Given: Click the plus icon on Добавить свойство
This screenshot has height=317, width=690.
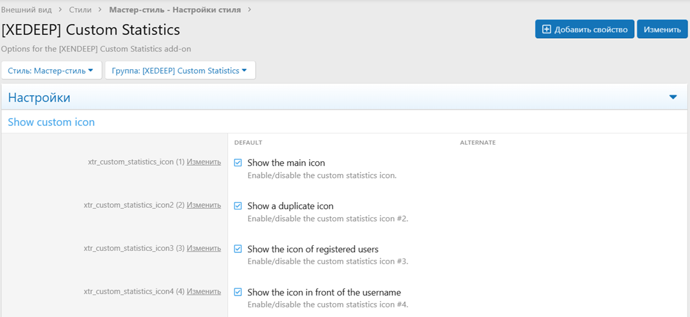Looking at the screenshot, I should coord(546,29).
